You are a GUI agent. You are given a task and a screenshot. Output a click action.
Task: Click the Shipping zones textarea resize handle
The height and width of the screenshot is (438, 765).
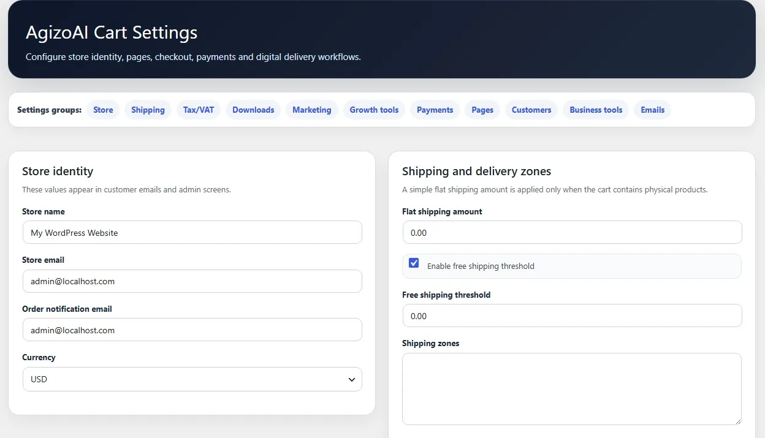[x=737, y=421]
